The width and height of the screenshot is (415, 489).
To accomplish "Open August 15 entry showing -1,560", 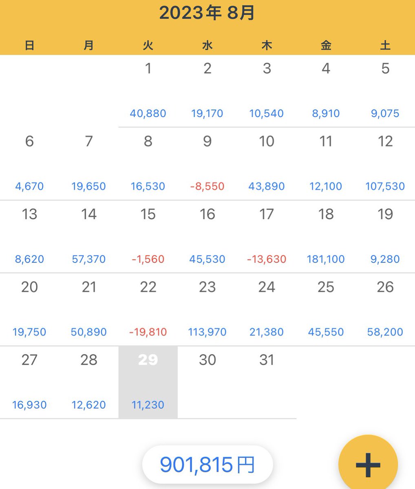I will [x=148, y=236].
